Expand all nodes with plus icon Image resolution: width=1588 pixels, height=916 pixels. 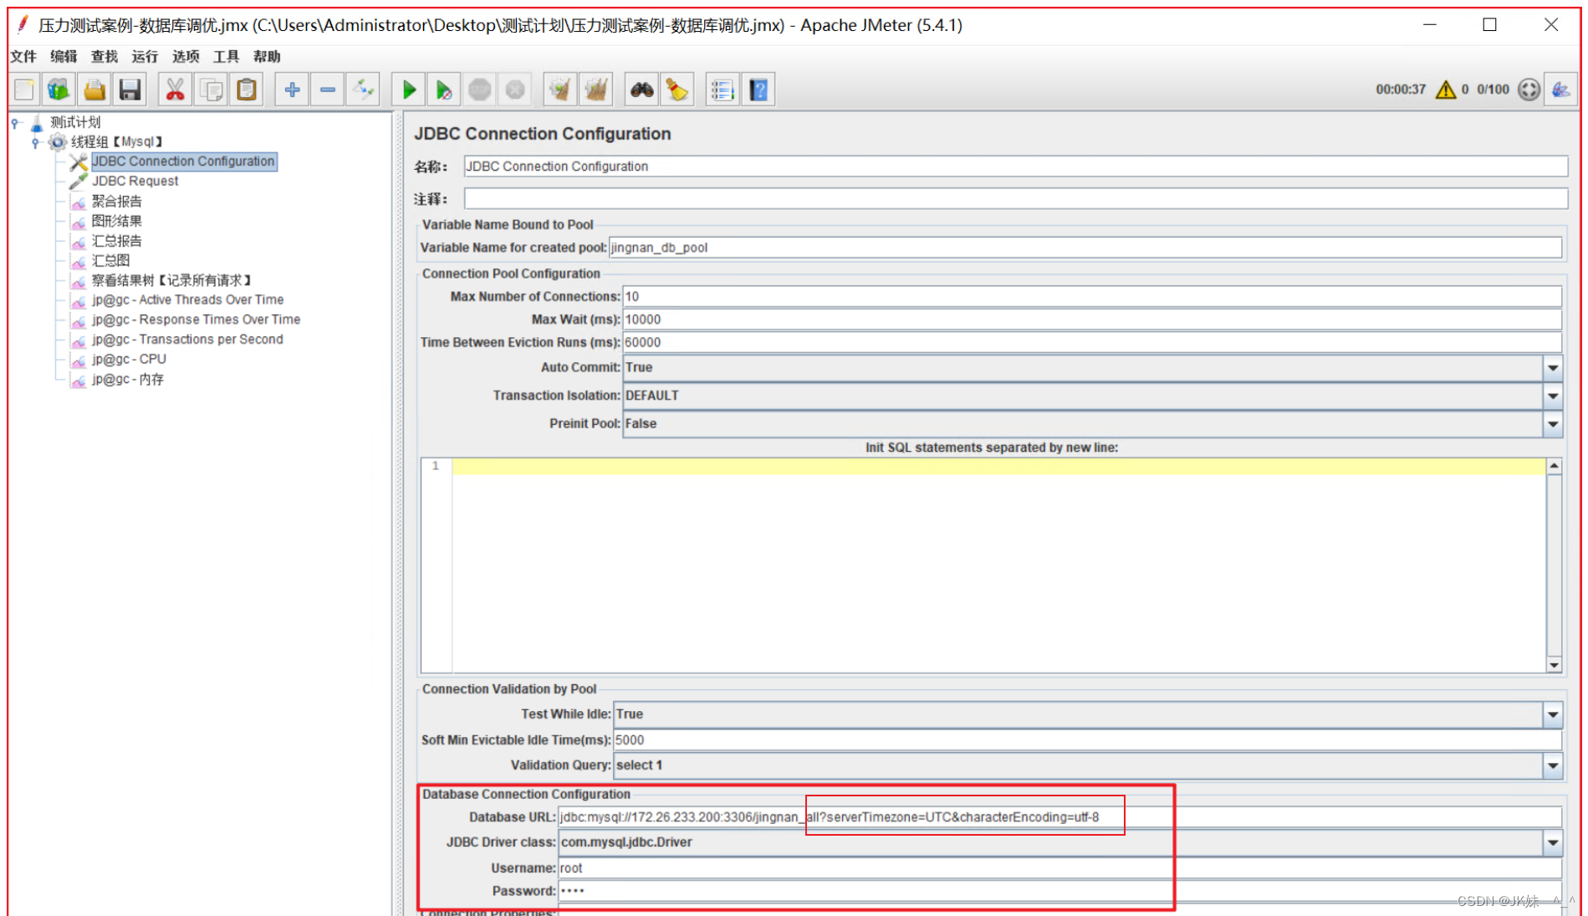(292, 90)
